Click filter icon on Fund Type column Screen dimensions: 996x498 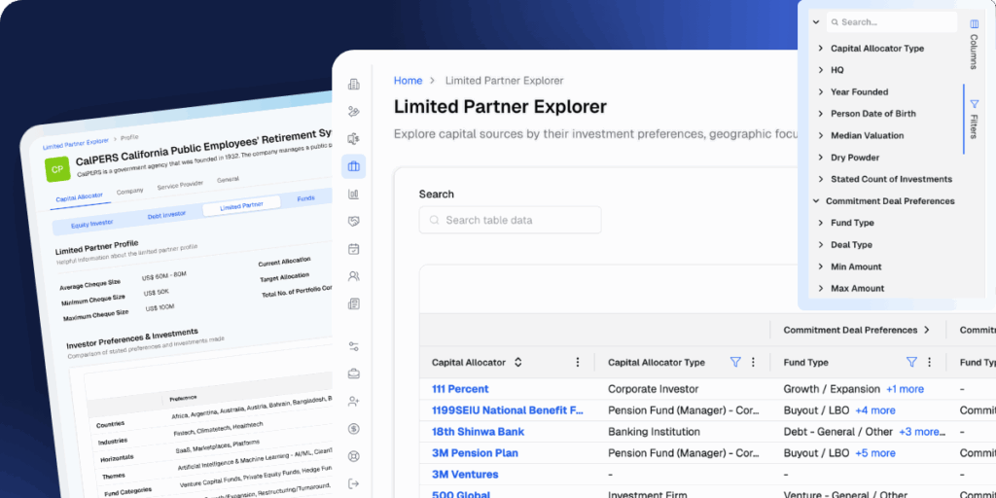[x=911, y=362]
